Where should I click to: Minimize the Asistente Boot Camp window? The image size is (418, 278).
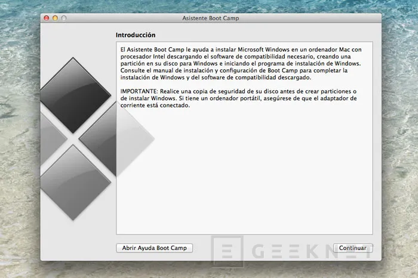(x=55, y=18)
